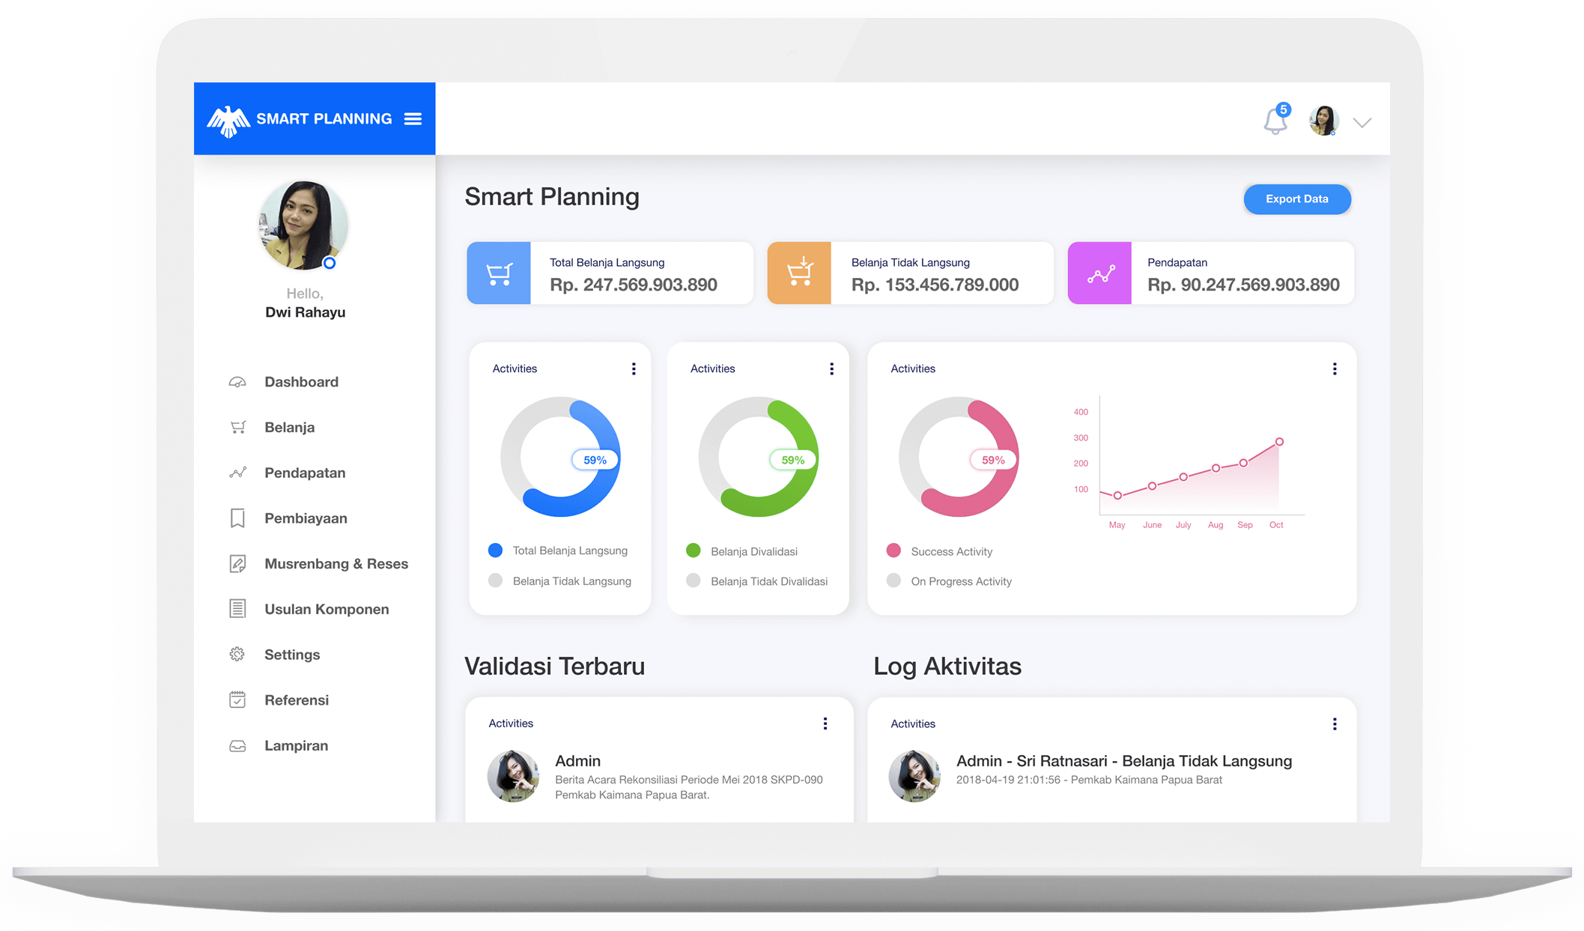Click the Settings gear icon in the sidebar
1584x931 pixels.
[x=237, y=655]
